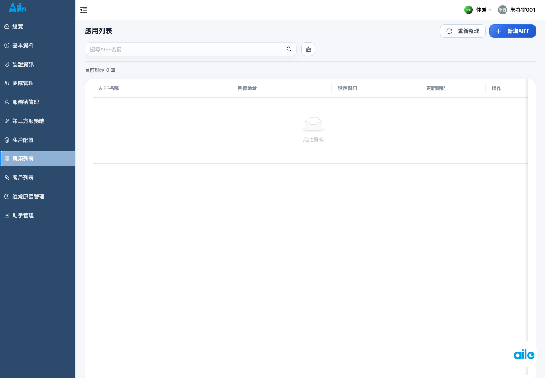
Task: Click the 客戶列表 people icon
Action: [x=7, y=178]
